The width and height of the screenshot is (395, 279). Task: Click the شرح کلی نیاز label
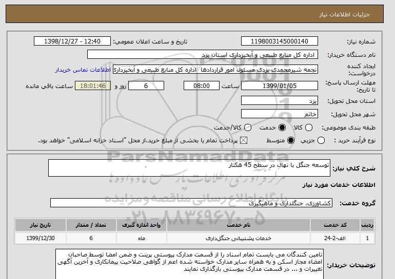[354, 168]
